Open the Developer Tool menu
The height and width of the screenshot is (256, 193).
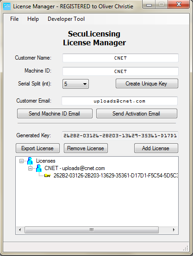click(x=66, y=19)
